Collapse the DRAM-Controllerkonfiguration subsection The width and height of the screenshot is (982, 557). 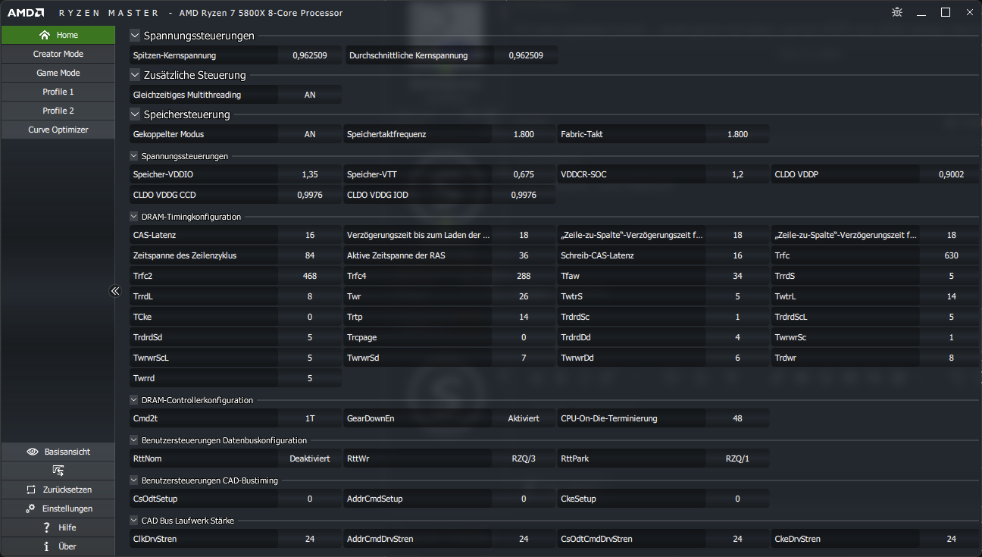pyautogui.click(x=134, y=400)
